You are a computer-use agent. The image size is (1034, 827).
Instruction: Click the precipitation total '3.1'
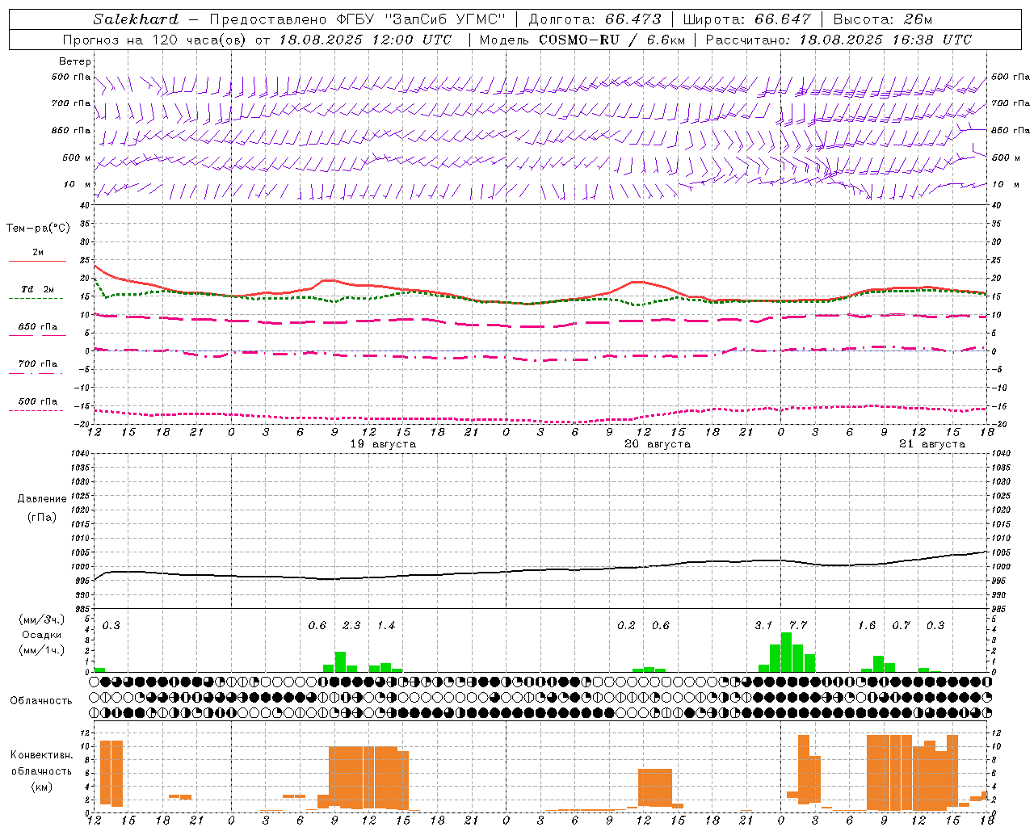pos(763,626)
